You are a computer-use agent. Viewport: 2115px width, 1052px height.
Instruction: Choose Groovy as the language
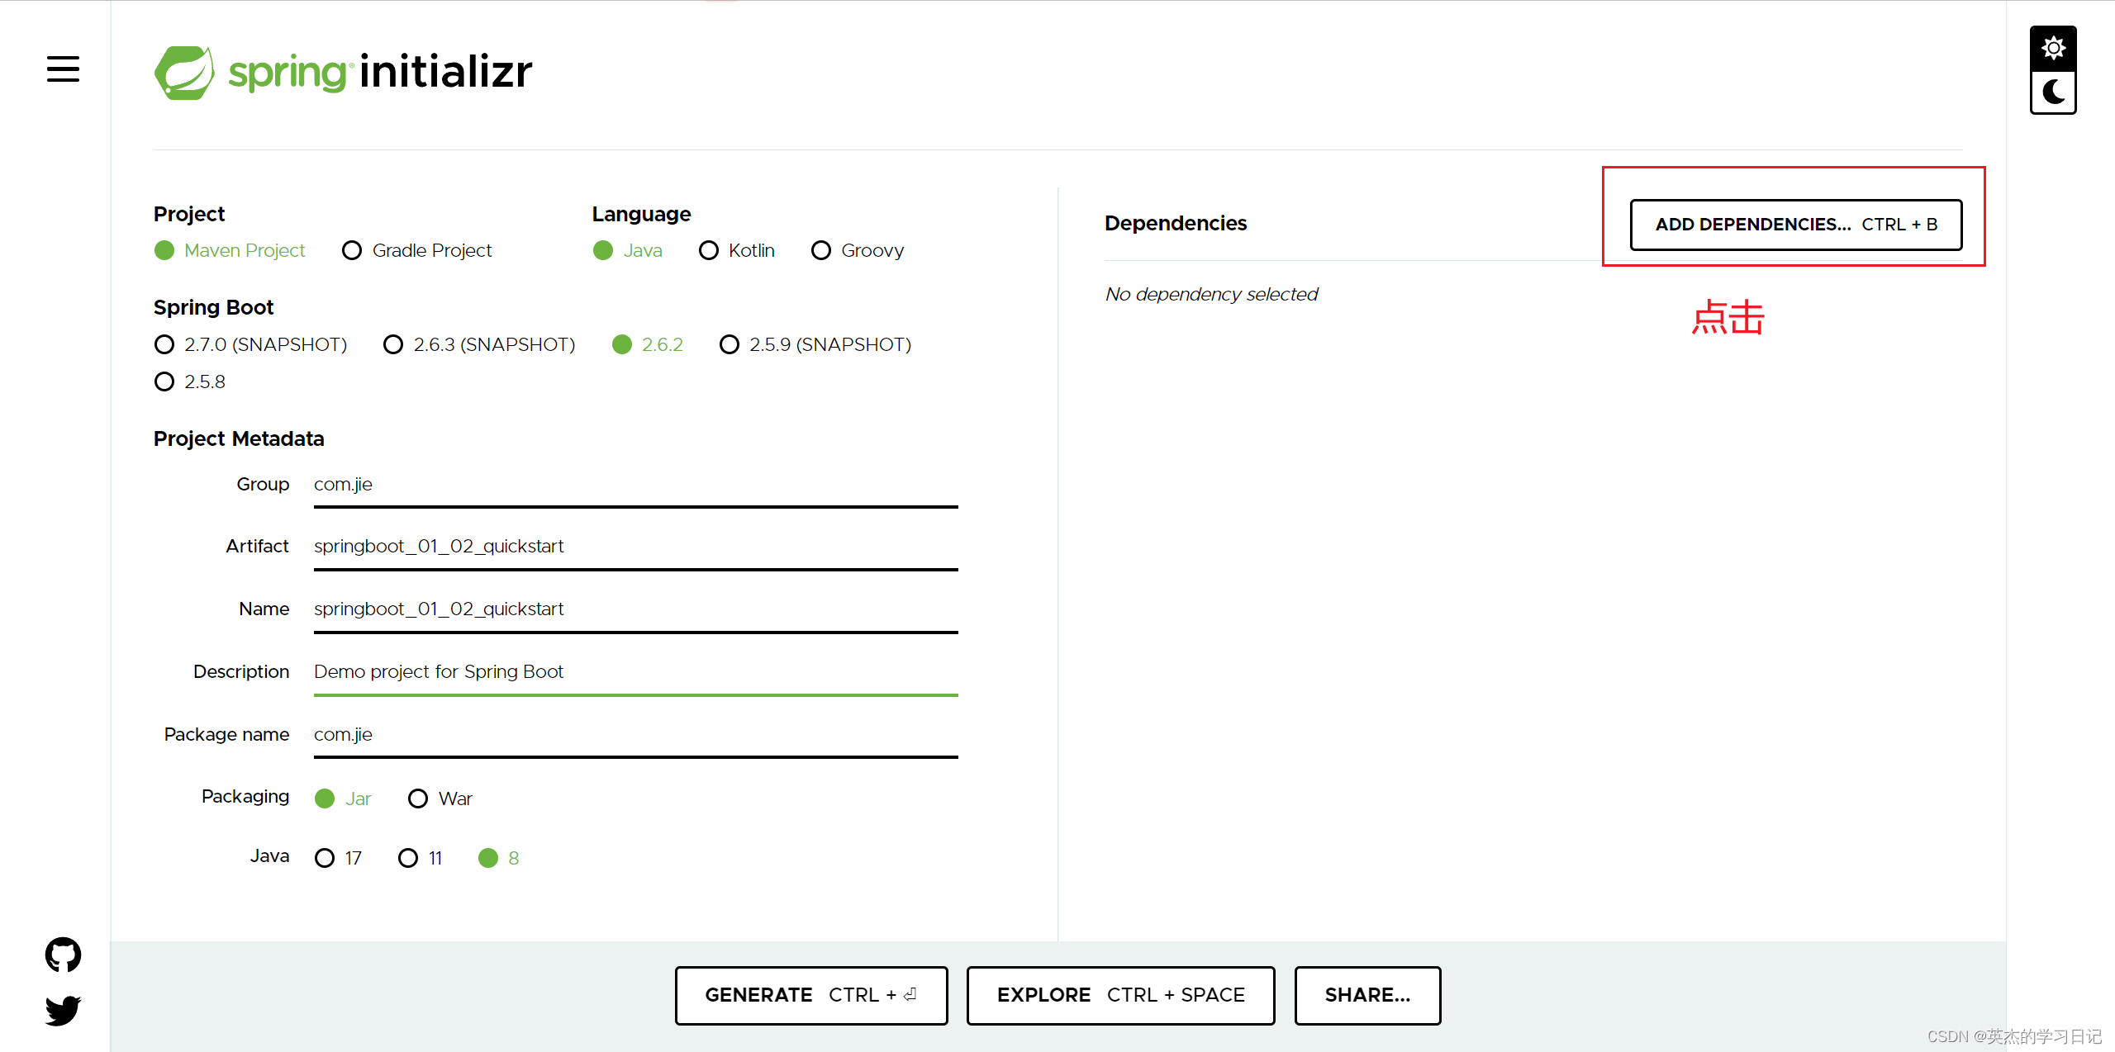click(x=858, y=250)
